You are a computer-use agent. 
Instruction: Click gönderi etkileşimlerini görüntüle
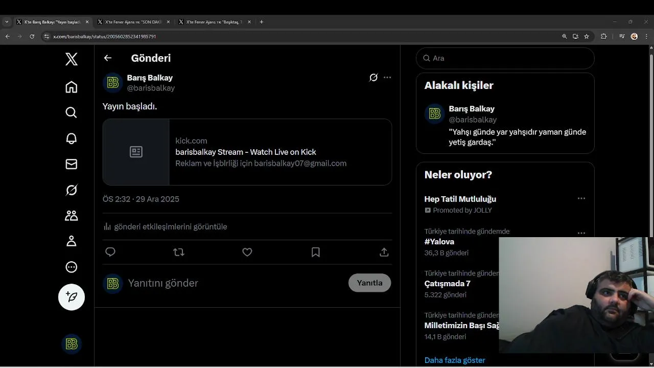pyautogui.click(x=171, y=226)
